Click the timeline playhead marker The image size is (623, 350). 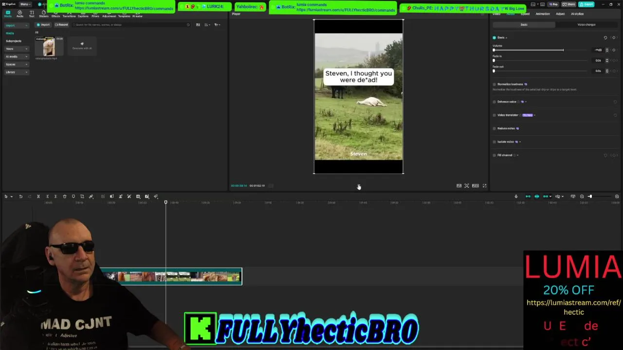(165, 202)
